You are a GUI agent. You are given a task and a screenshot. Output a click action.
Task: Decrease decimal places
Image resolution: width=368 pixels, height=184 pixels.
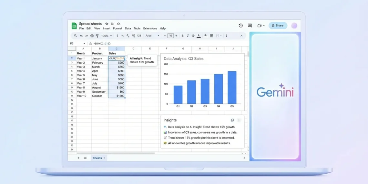tap(128, 36)
